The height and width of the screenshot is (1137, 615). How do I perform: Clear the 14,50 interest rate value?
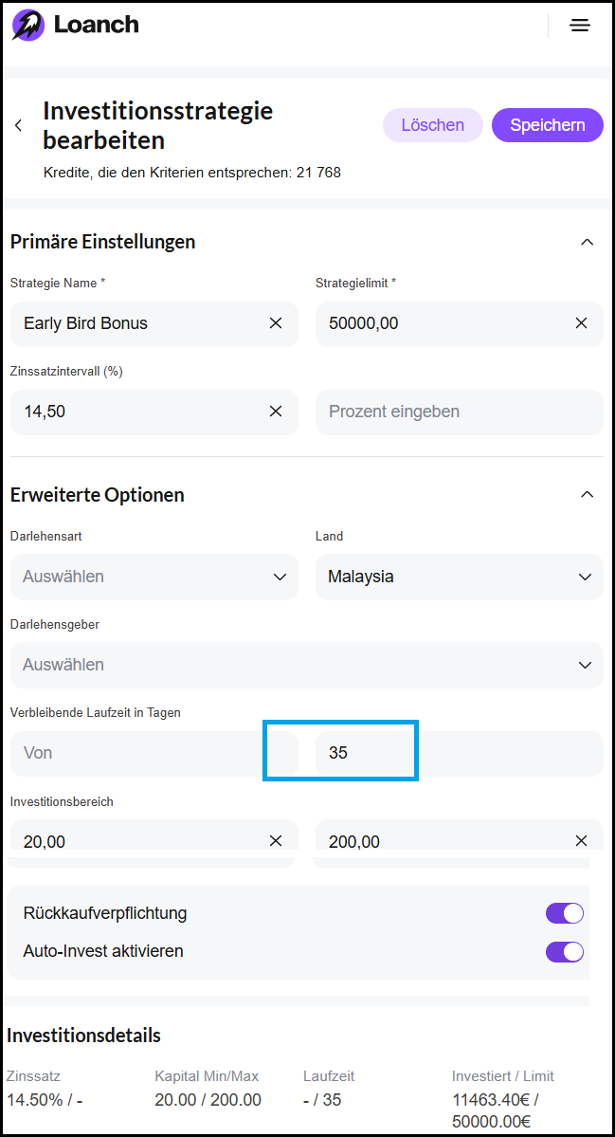click(276, 412)
